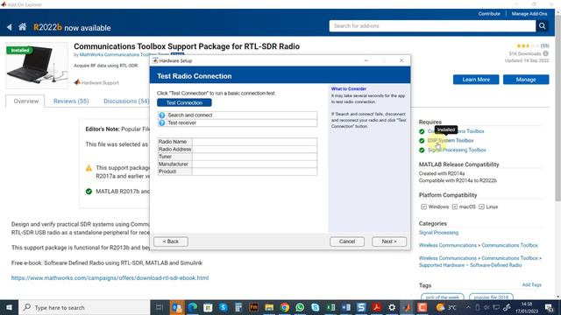Click the green check beside Signal Processing Toolbox
The image size is (561, 315).
pos(422,150)
